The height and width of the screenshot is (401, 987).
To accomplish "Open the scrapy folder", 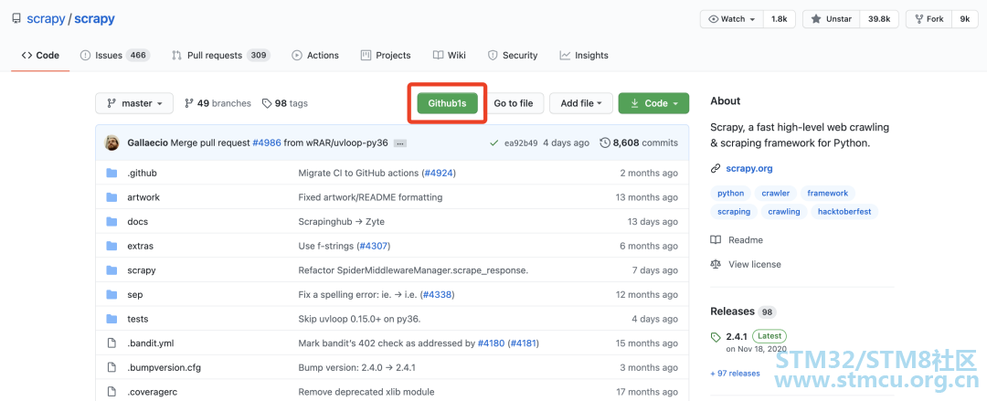I will (141, 270).
